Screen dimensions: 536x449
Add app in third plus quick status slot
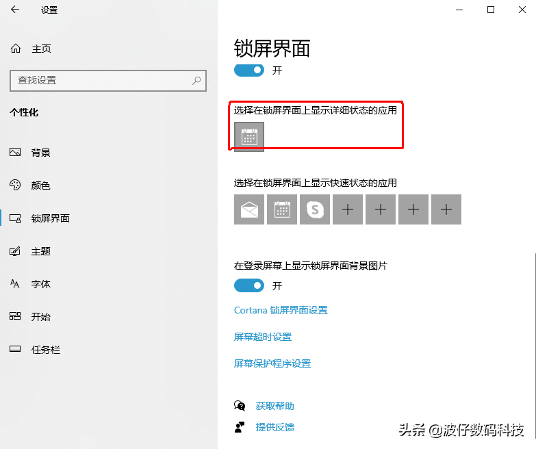(x=413, y=209)
